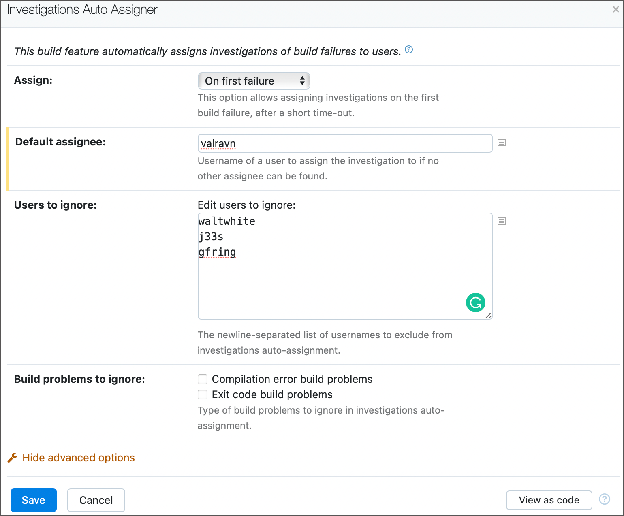Click the misspelled valravn text
This screenshot has width=624, height=516.
218,143
